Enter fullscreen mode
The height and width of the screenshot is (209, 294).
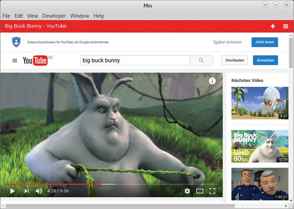click(x=212, y=191)
